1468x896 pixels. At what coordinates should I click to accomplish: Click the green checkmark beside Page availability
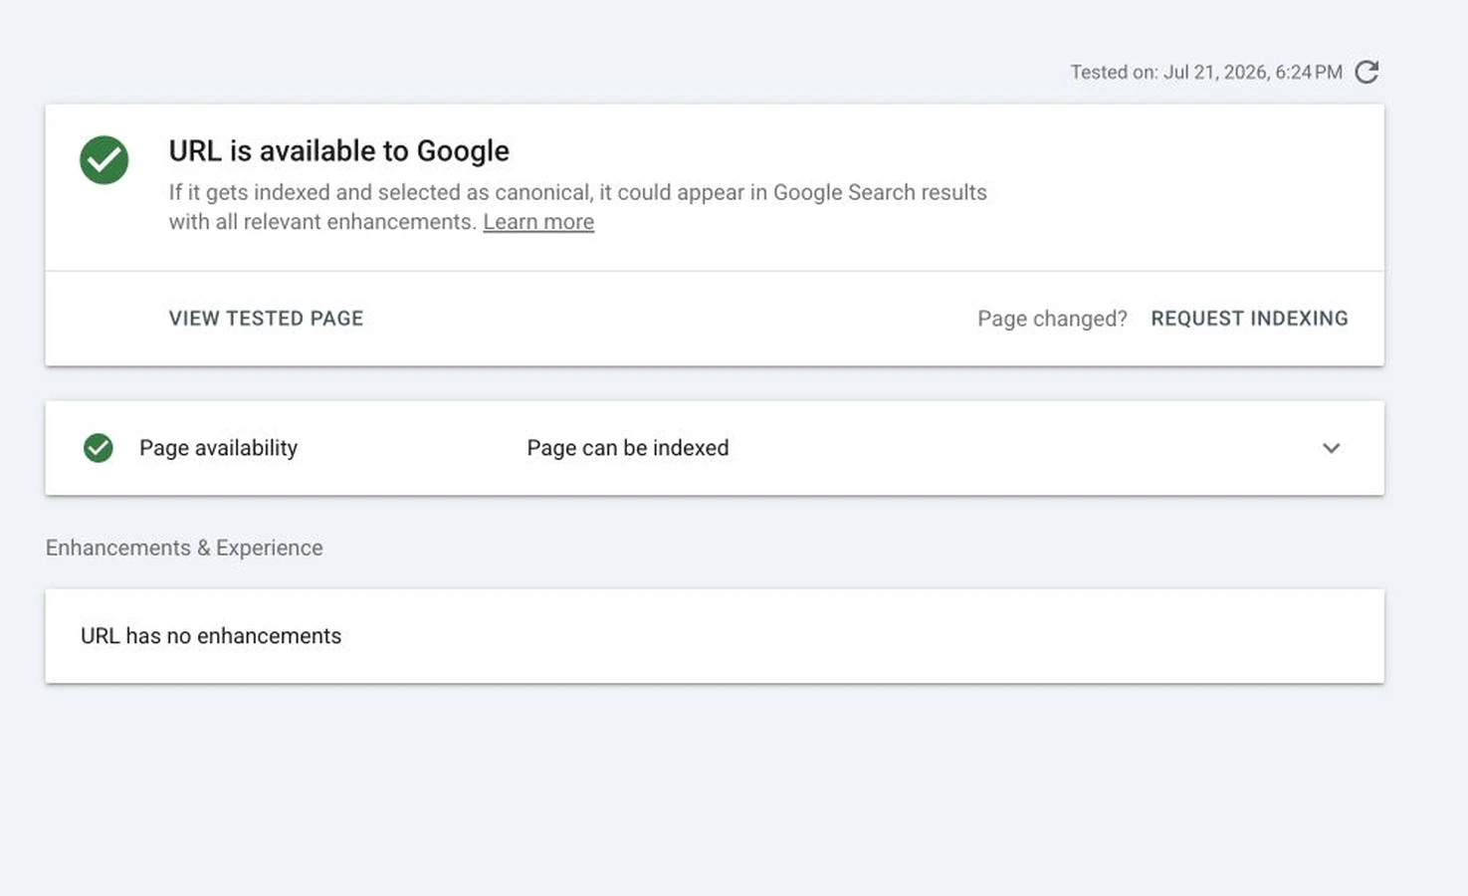99,448
